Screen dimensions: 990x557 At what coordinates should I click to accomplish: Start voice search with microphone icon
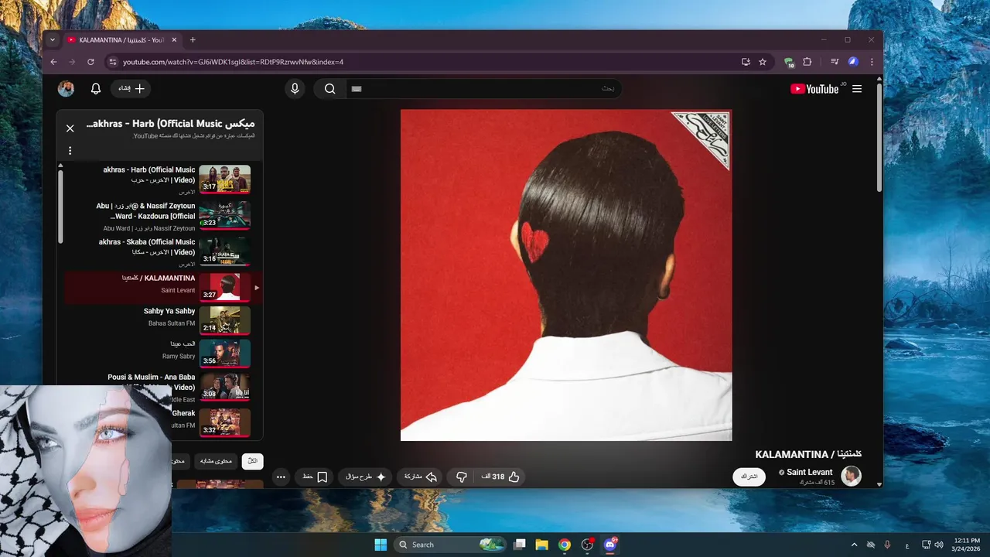click(295, 89)
